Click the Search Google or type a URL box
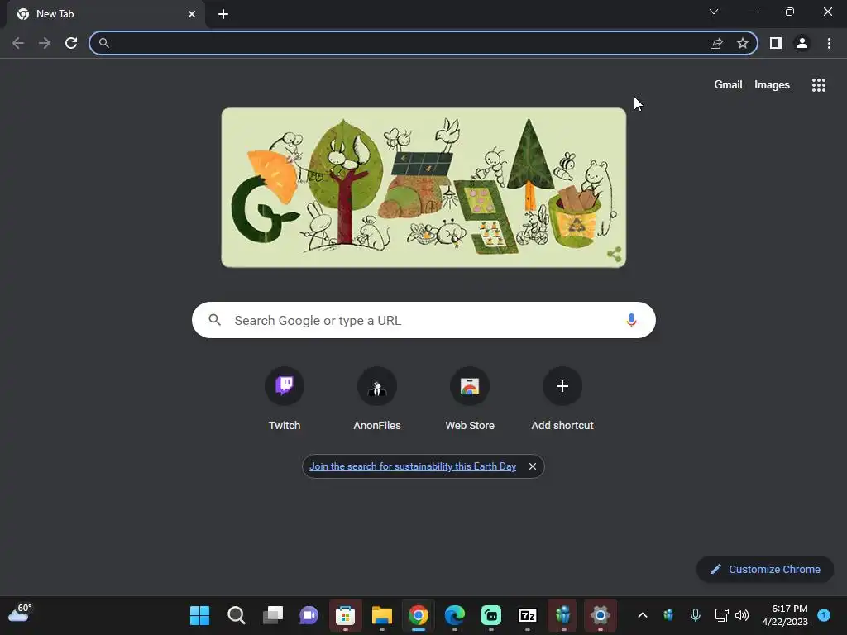This screenshot has height=635, width=847. [x=423, y=320]
